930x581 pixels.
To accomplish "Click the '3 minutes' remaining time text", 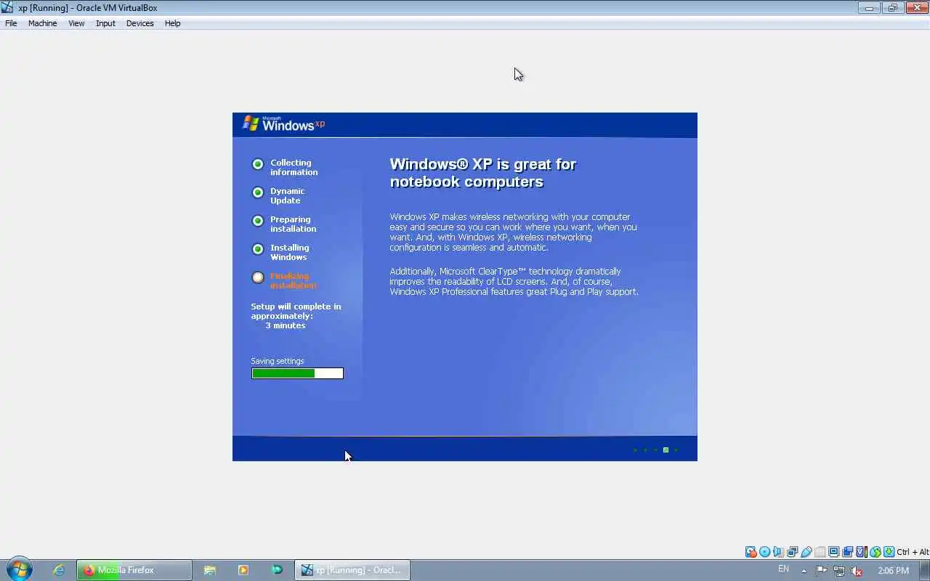I will point(285,325).
